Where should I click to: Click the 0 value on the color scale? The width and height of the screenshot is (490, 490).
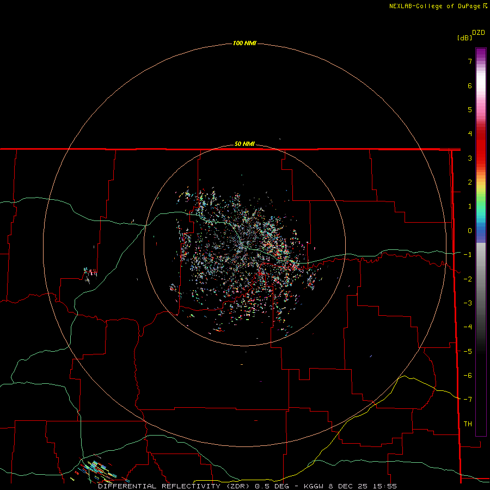(x=470, y=231)
